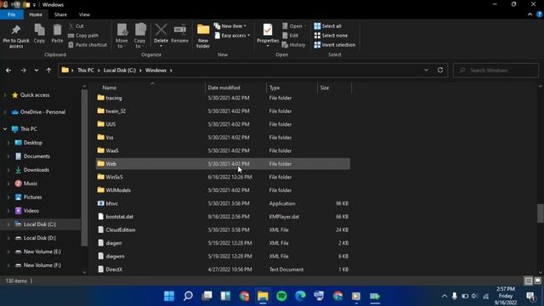Click the Cut scissors command

point(76,26)
